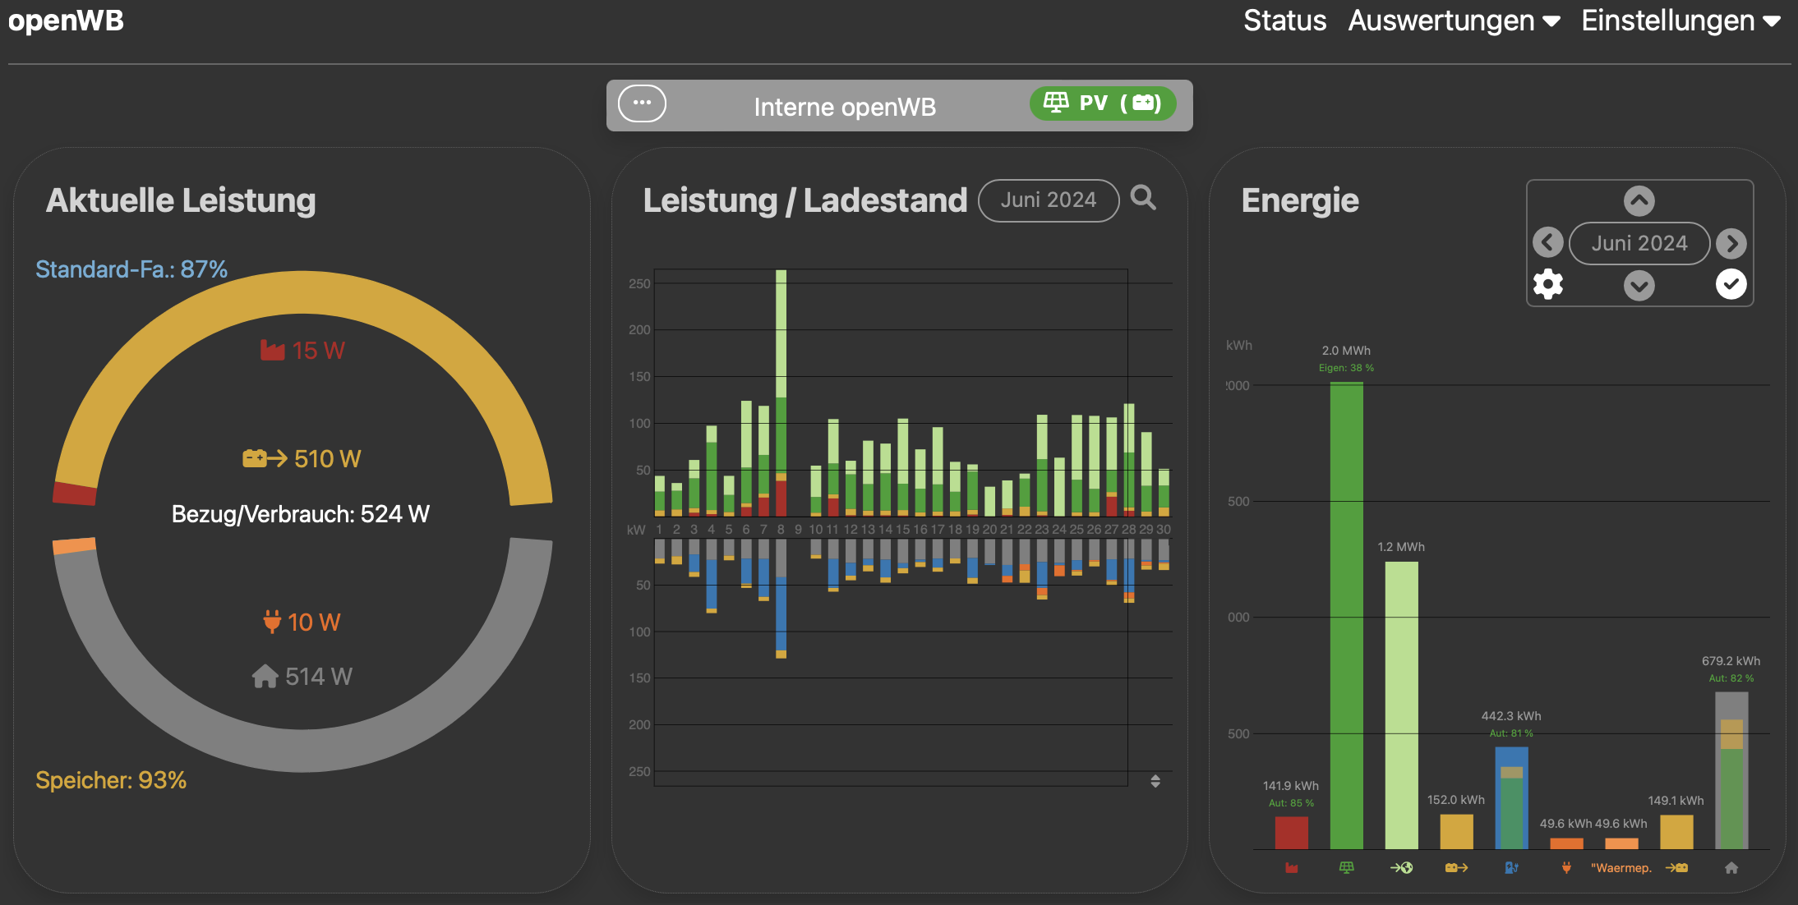This screenshot has width=1798, height=905.
Task: Go to the Status page
Action: tap(1284, 21)
